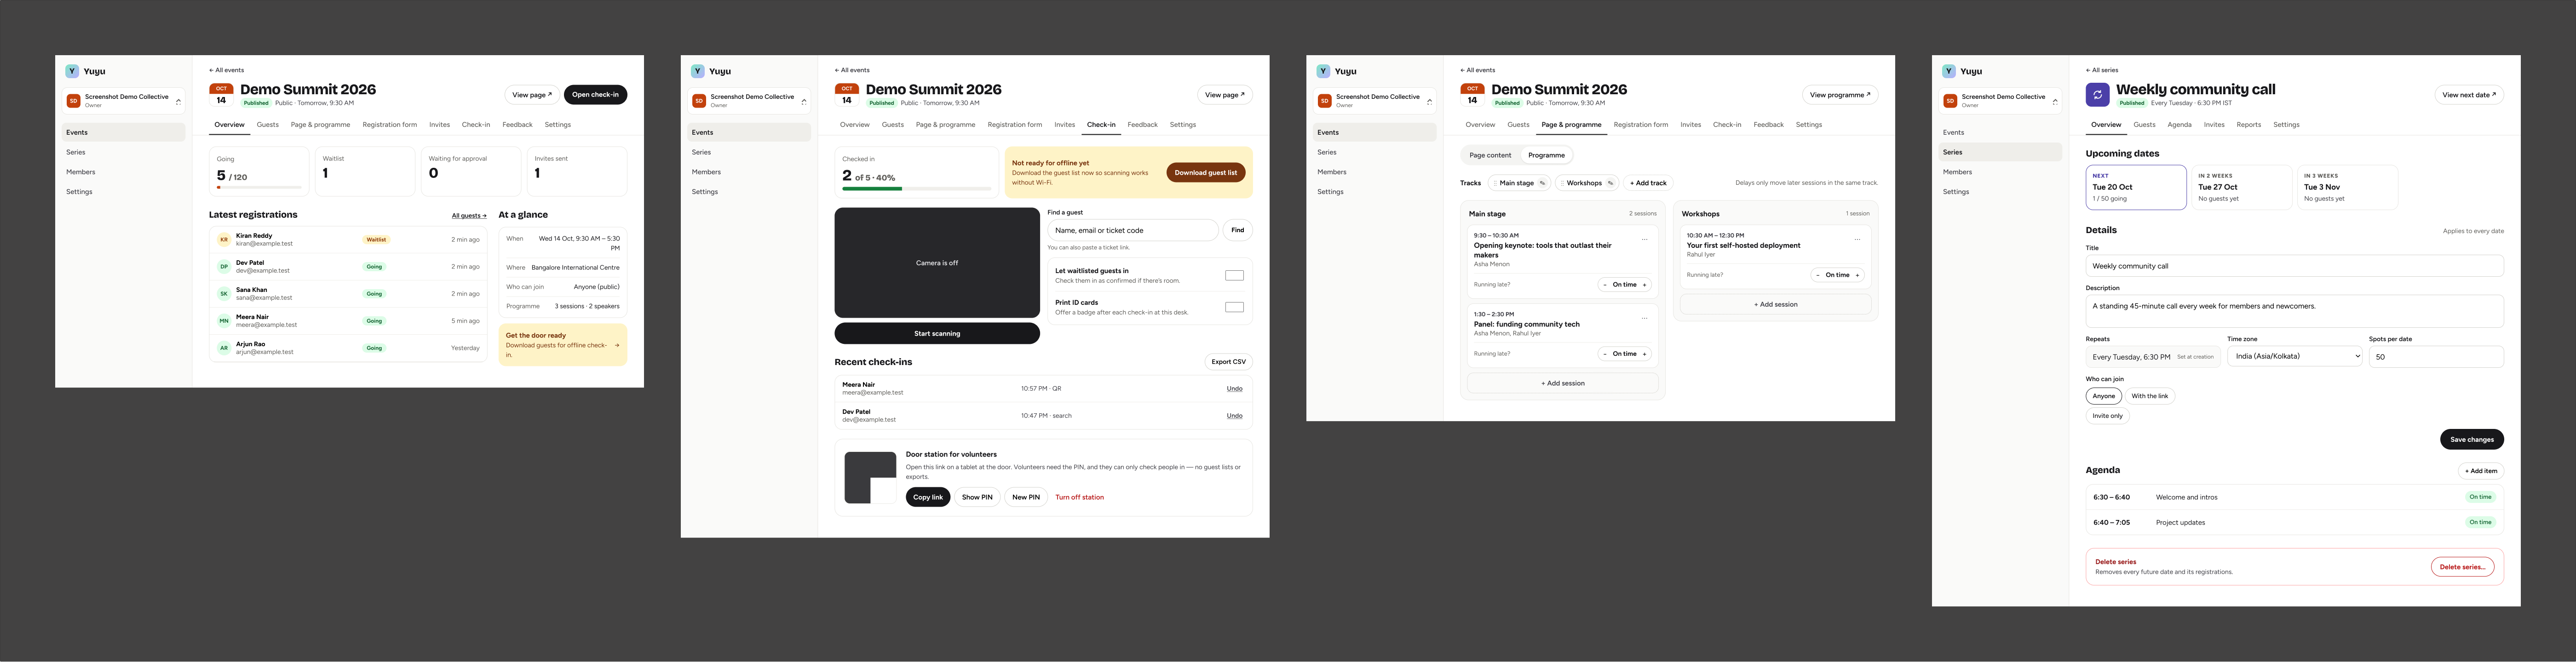Open Registration form tab in Programme window
The image size is (2576, 662).
pyautogui.click(x=1640, y=125)
